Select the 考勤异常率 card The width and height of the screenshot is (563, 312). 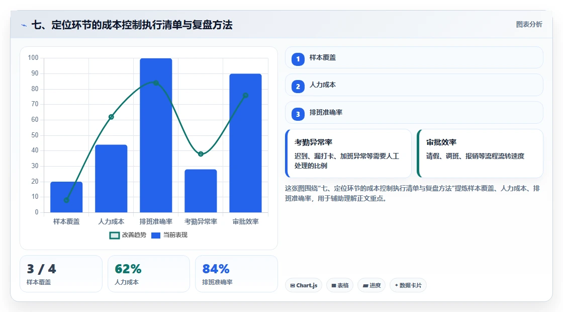(348, 153)
